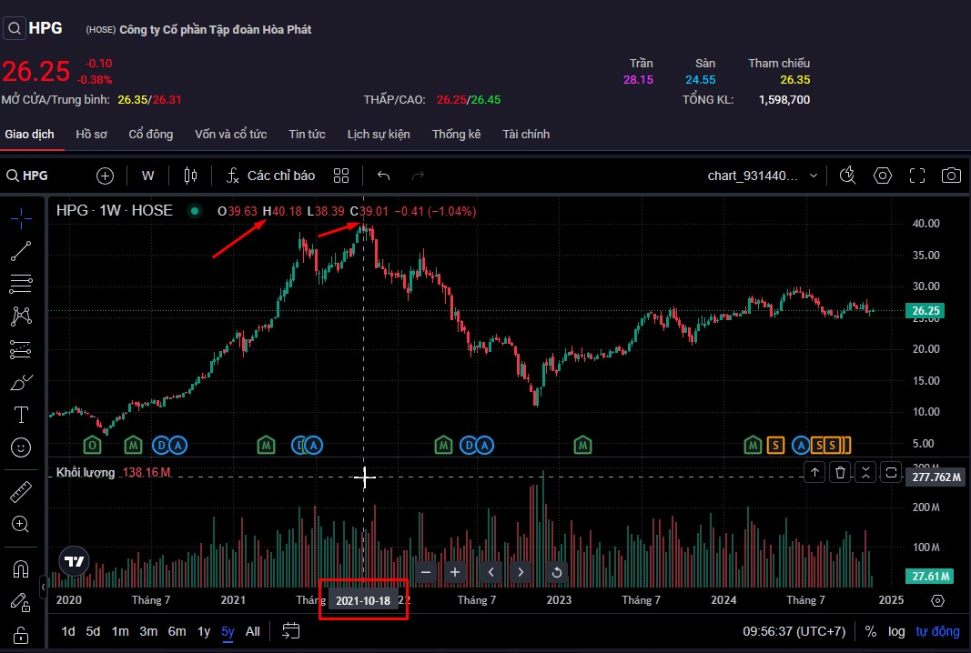This screenshot has height=653, width=971.
Task: Toggle the padlock icon in the drawing toolbar
Action: [x=21, y=635]
